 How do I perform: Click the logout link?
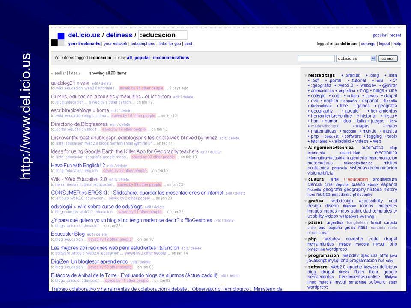(x=384, y=44)
